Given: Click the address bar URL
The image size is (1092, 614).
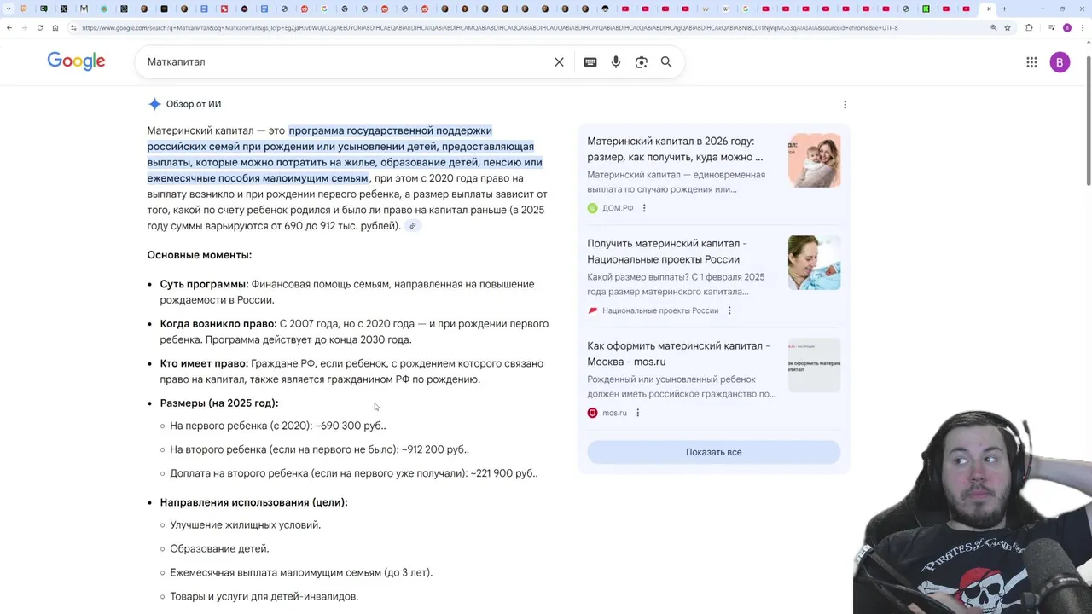Looking at the screenshot, I should (490, 27).
